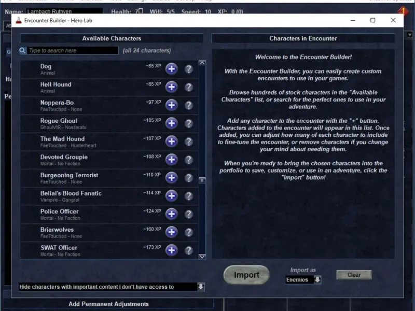The height and width of the screenshot is (311, 415).
Task: Show info for Noppera-Bo
Action: tap(189, 106)
